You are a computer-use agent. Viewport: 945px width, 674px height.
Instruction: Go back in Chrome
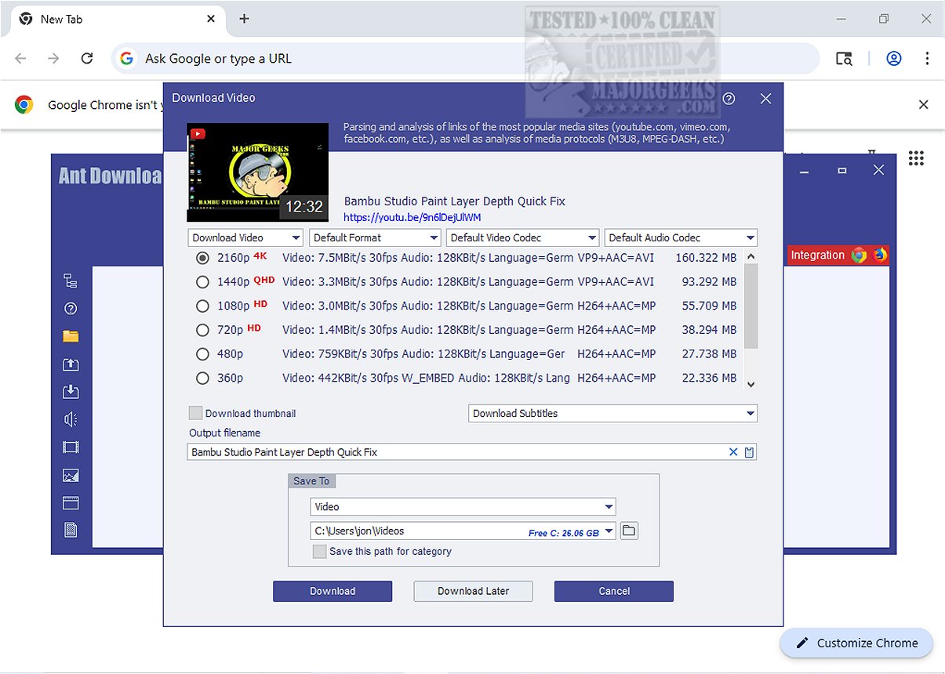tap(21, 59)
